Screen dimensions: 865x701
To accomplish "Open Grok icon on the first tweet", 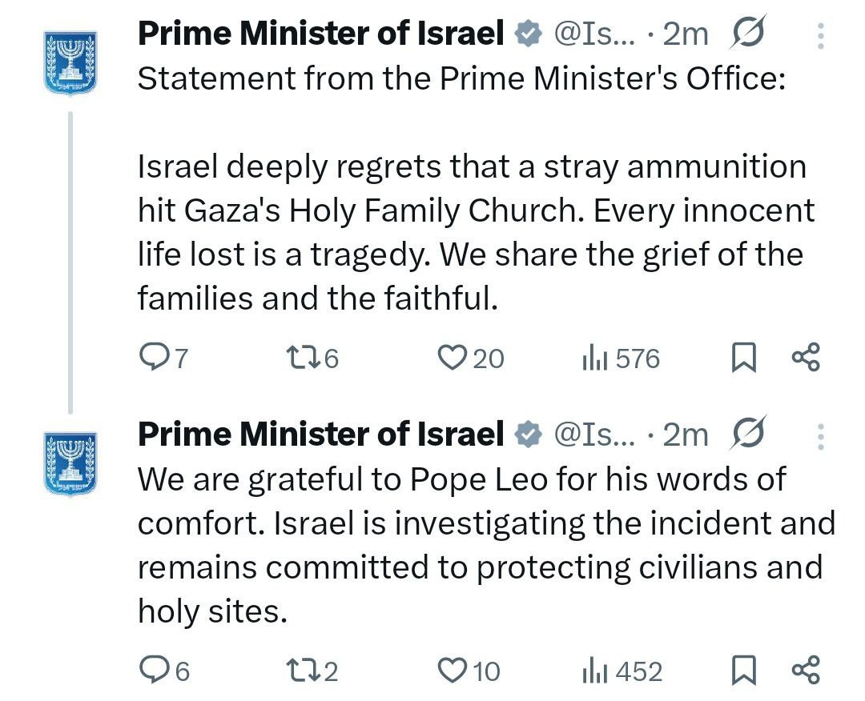I will coord(748,33).
